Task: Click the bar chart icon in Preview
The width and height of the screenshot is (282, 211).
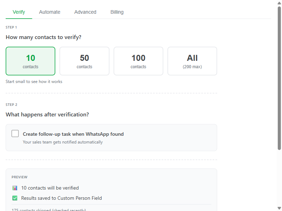Action: coord(14,187)
